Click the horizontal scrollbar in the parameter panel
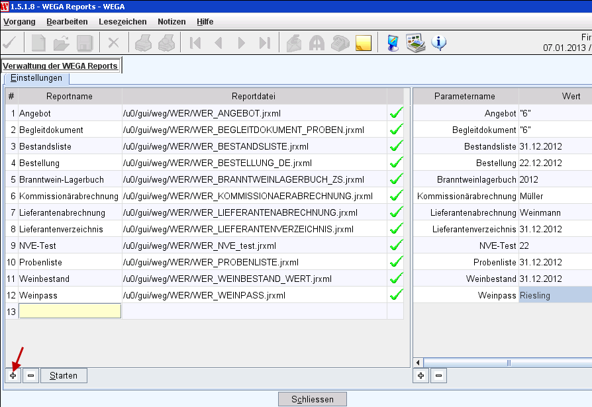 point(507,363)
